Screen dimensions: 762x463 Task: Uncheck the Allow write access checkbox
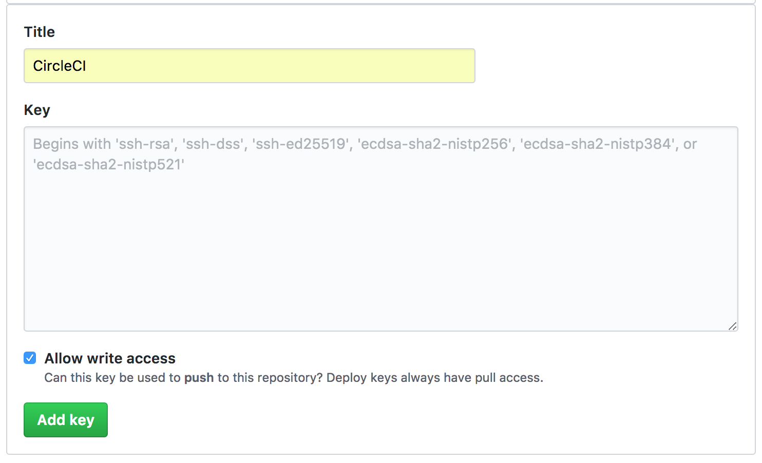coord(30,358)
